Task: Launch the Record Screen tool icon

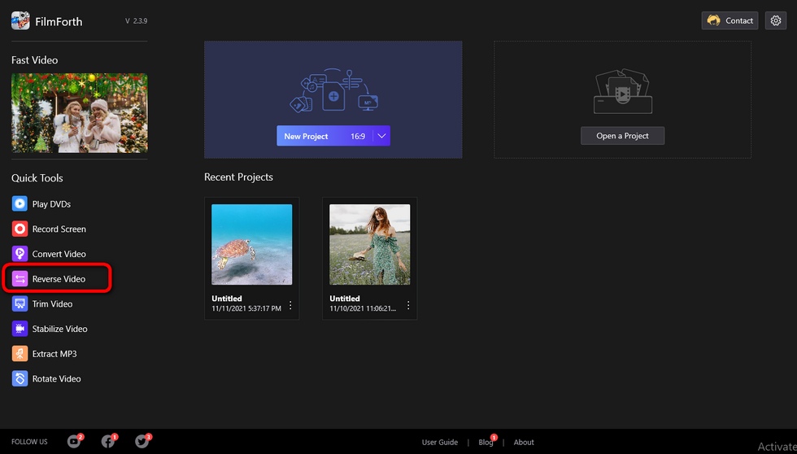Action: (20, 229)
